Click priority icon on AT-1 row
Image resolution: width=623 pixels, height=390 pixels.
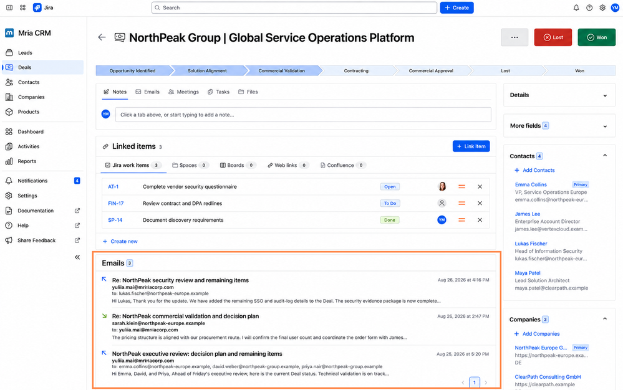tap(461, 186)
